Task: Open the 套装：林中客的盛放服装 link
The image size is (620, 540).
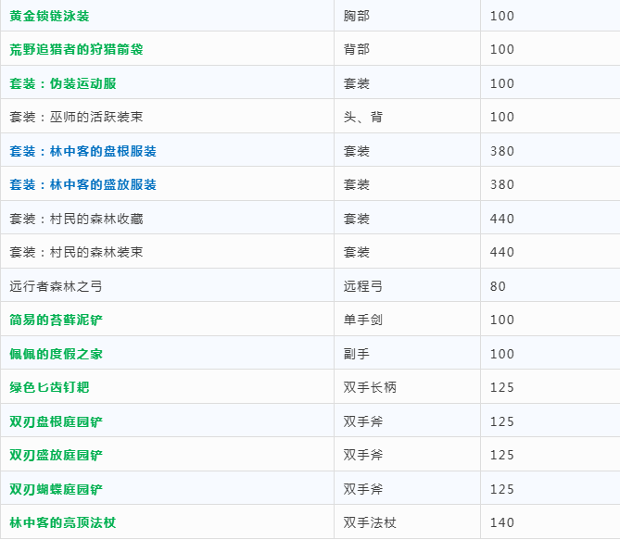Action: 82,184
